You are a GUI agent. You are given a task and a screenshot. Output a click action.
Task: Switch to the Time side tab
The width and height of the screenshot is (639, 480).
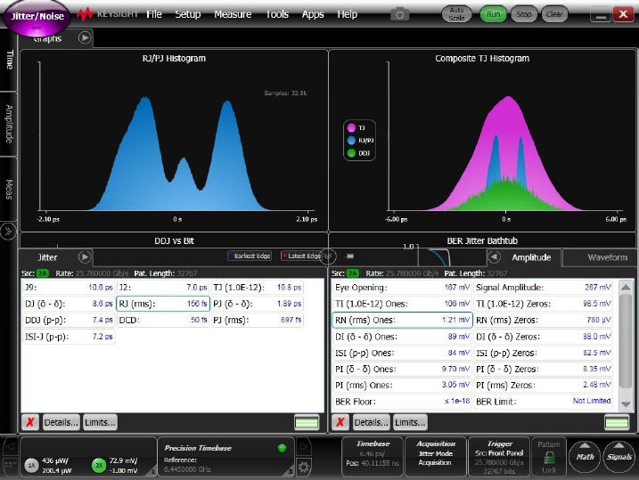(x=9, y=60)
